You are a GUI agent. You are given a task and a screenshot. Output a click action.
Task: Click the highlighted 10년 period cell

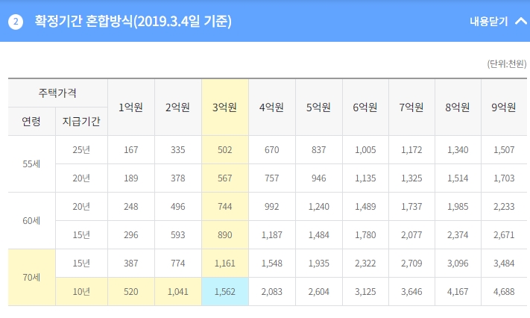(x=81, y=292)
